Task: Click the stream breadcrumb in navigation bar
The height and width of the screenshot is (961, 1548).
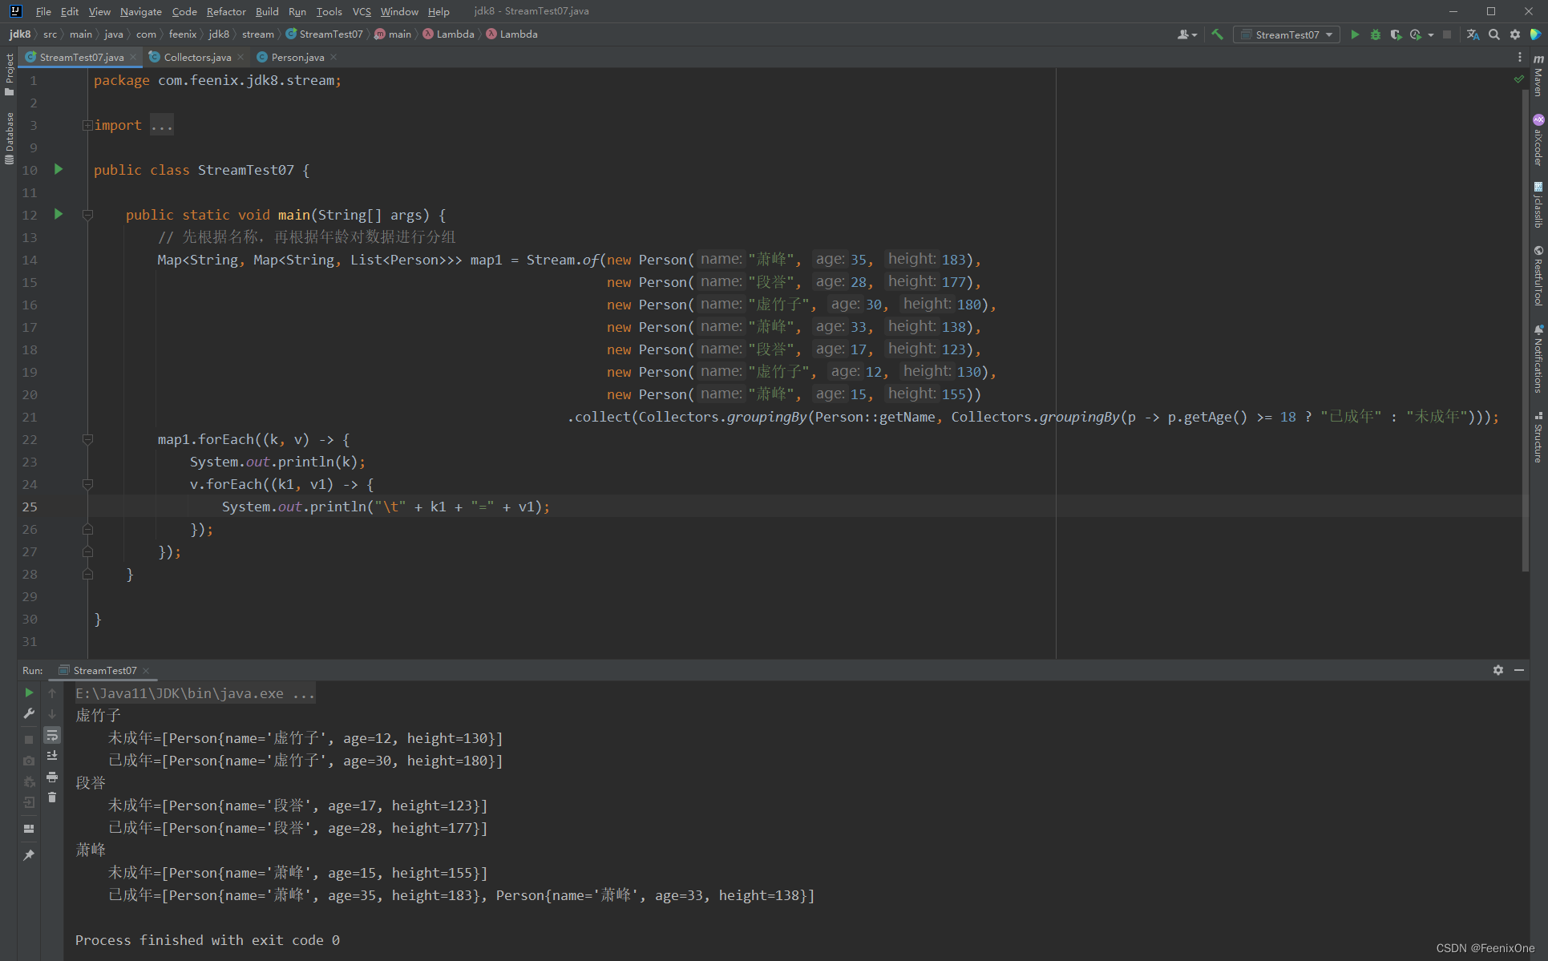Action: coord(257,34)
